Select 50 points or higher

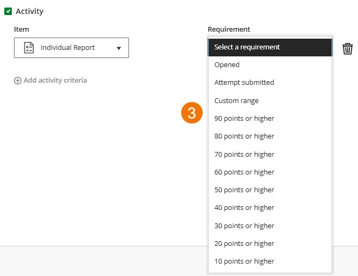point(244,190)
